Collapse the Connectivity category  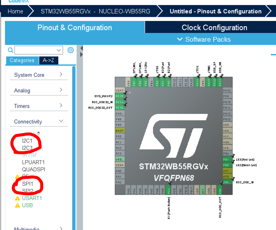[39, 121]
